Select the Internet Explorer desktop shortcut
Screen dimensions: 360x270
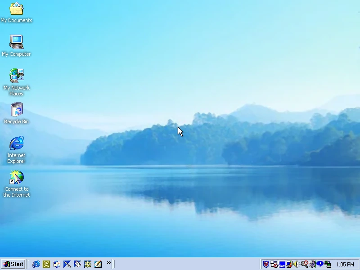click(16, 150)
